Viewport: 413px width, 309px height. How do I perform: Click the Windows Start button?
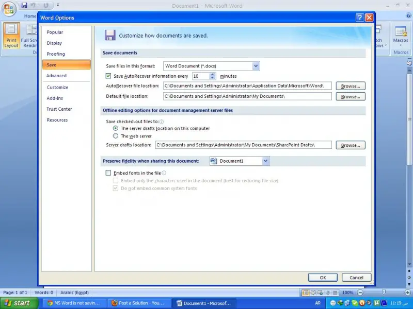pyautogui.click(x=19, y=303)
